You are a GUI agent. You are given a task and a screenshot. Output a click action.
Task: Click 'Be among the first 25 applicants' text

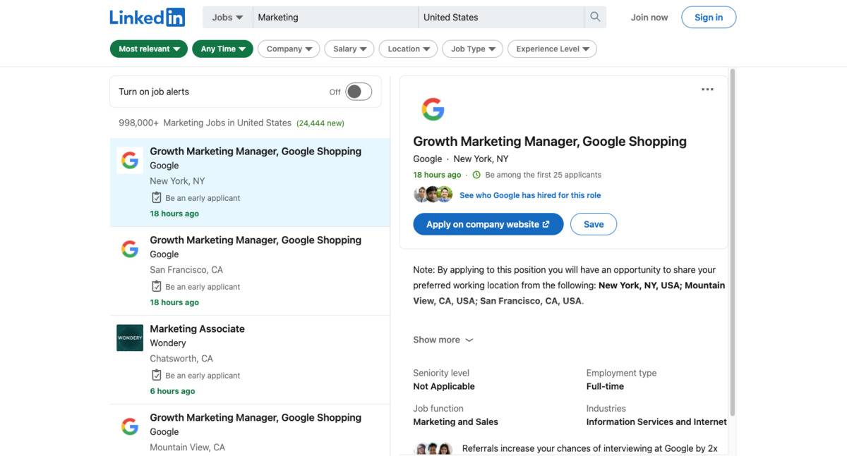pyautogui.click(x=543, y=175)
